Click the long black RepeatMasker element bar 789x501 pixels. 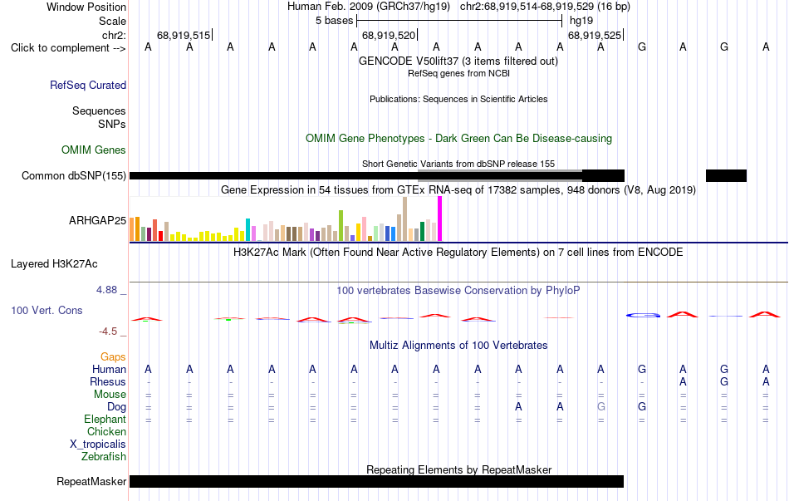(376, 481)
